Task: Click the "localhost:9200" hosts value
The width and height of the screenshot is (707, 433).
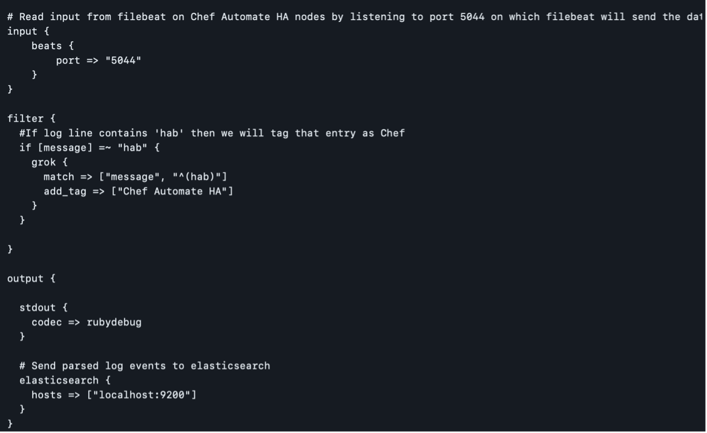Action: 141,395
